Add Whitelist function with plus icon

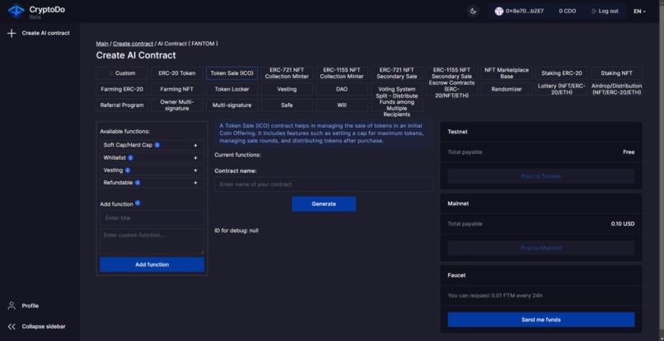pyautogui.click(x=195, y=158)
